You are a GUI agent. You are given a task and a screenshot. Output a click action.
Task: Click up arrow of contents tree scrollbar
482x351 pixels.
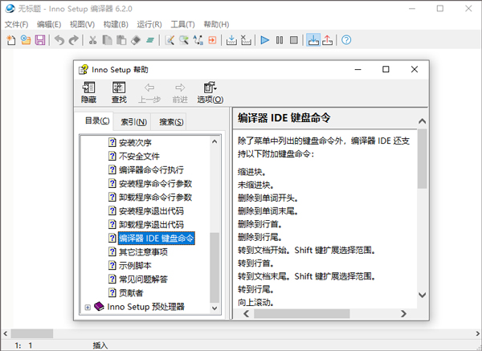[x=214, y=141]
